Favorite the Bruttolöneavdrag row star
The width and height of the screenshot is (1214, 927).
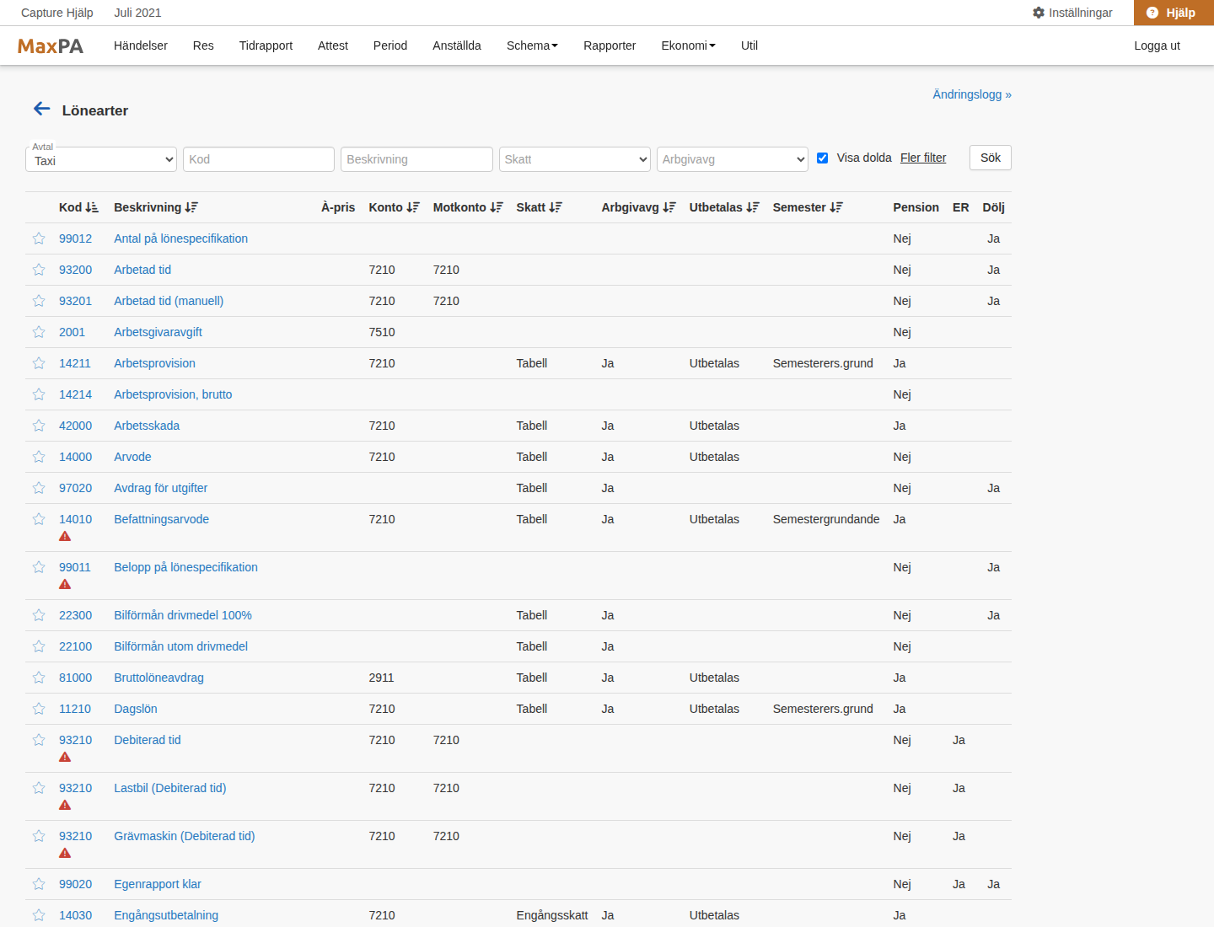tap(39, 678)
